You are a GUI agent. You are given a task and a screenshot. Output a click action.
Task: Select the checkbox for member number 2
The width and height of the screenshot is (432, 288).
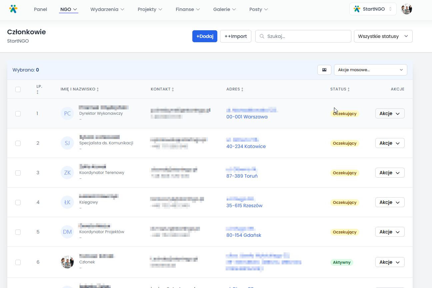tap(18, 143)
